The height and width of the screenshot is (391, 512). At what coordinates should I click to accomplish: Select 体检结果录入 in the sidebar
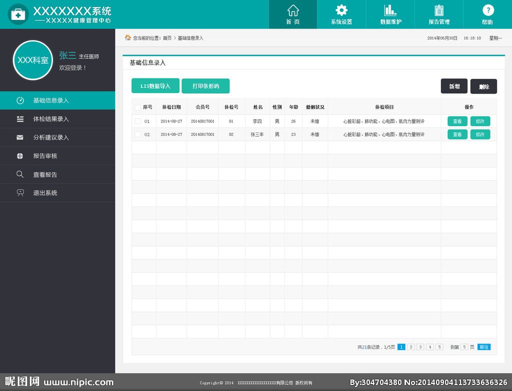point(51,119)
